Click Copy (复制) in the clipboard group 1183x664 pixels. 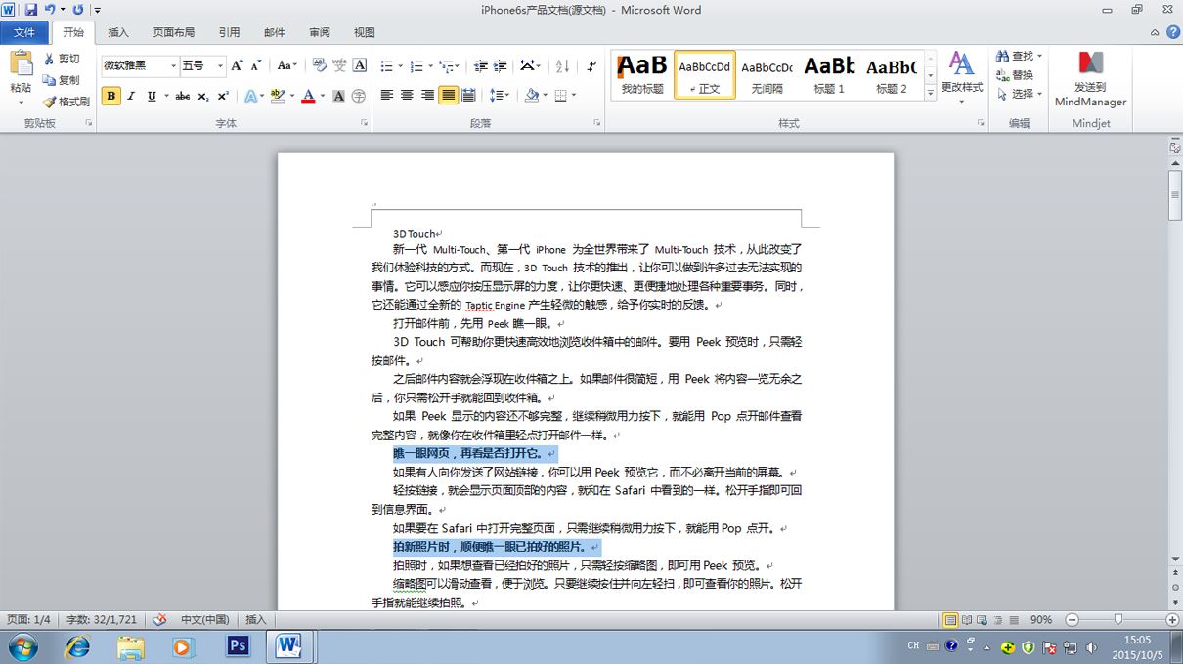coord(62,80)
